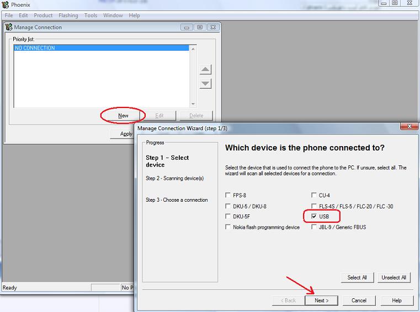Open the Help menu
The image size is (420, 312).
pos(134,15)
